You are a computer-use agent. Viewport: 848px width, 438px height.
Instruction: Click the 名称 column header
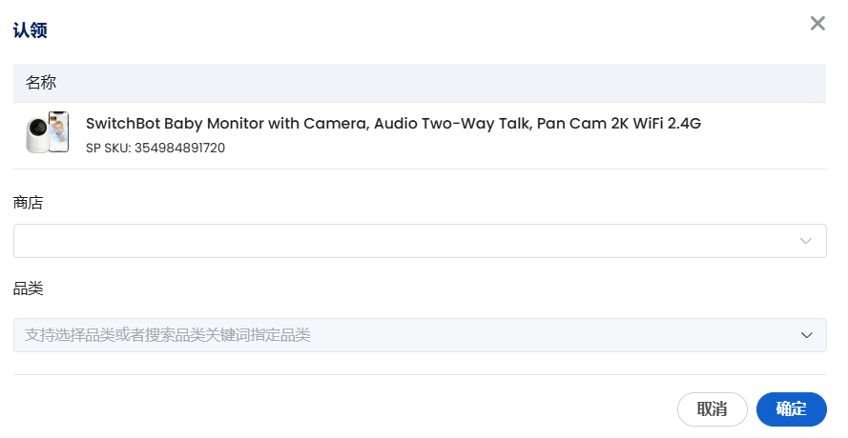41,83
